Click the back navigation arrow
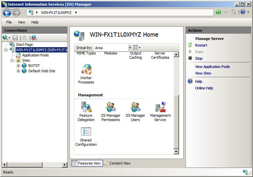Screen dimensions: 253x177 click(7, 13)
